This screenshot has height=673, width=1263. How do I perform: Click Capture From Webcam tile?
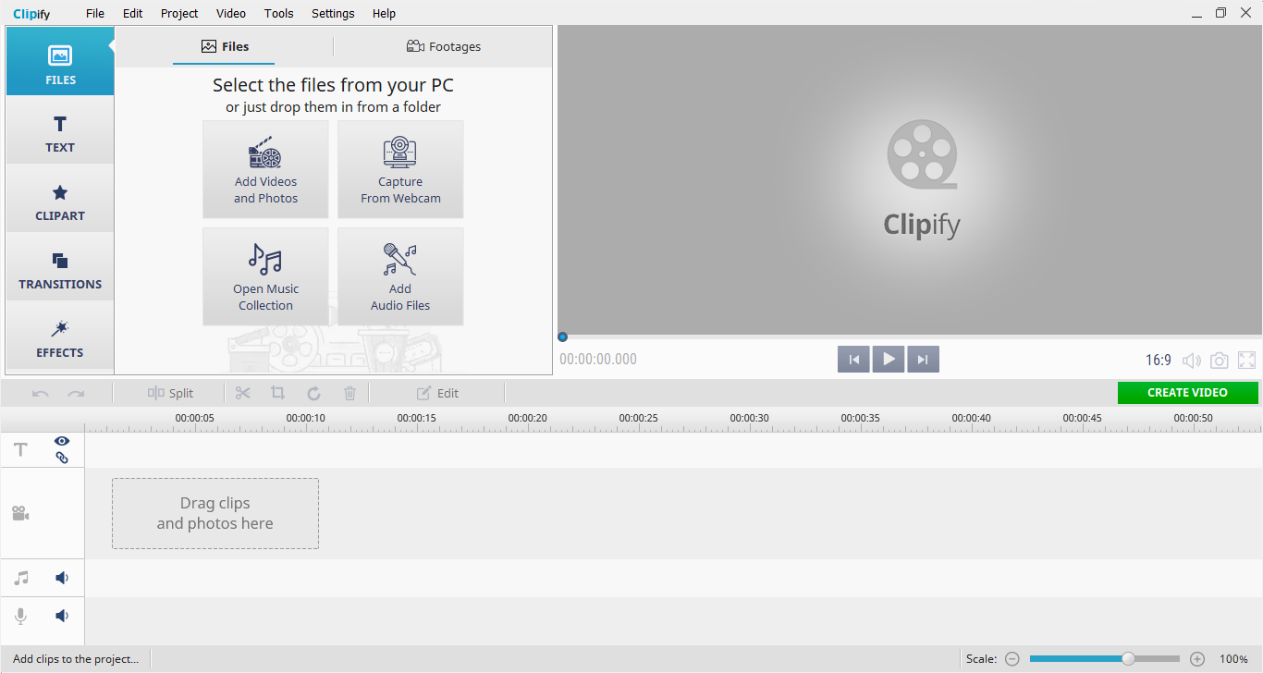click(x=400, y=169)
